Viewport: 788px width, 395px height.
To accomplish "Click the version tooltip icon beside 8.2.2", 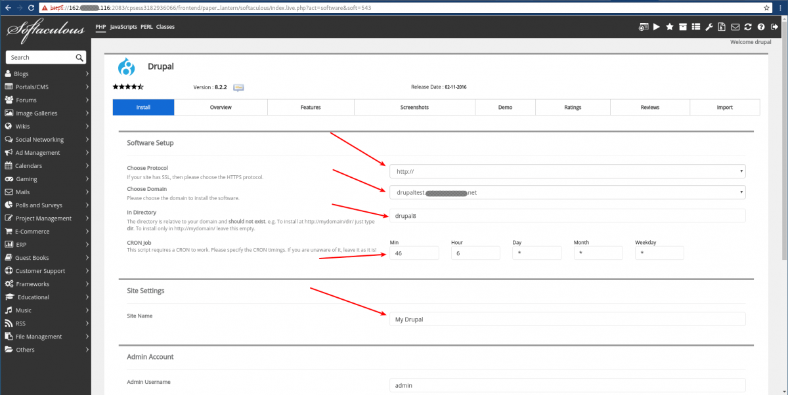I will (238, 87).
